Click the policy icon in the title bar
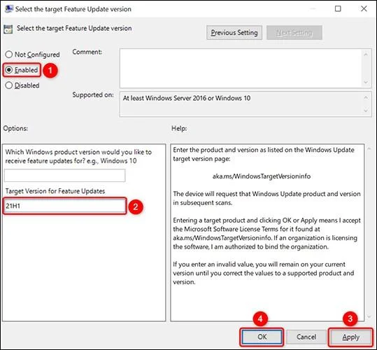377x350 pixels. (9, 9)
